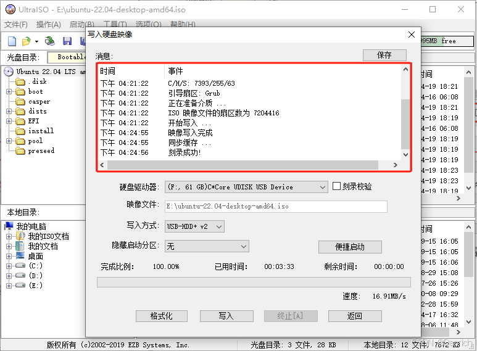Click the 映像写入完成 log entry
Screen dimensions: 477x351
coord(191,133)
